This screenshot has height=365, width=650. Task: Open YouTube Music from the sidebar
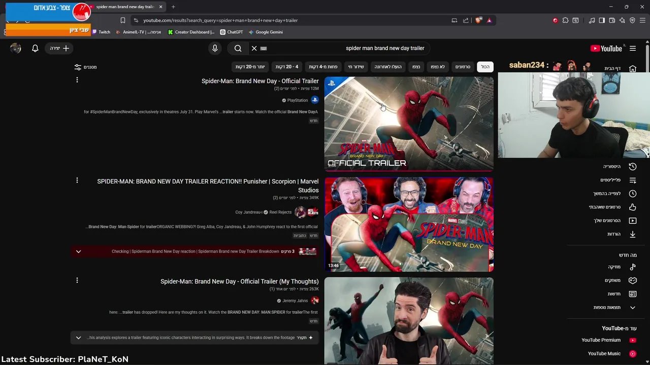(x=611, y=354)
